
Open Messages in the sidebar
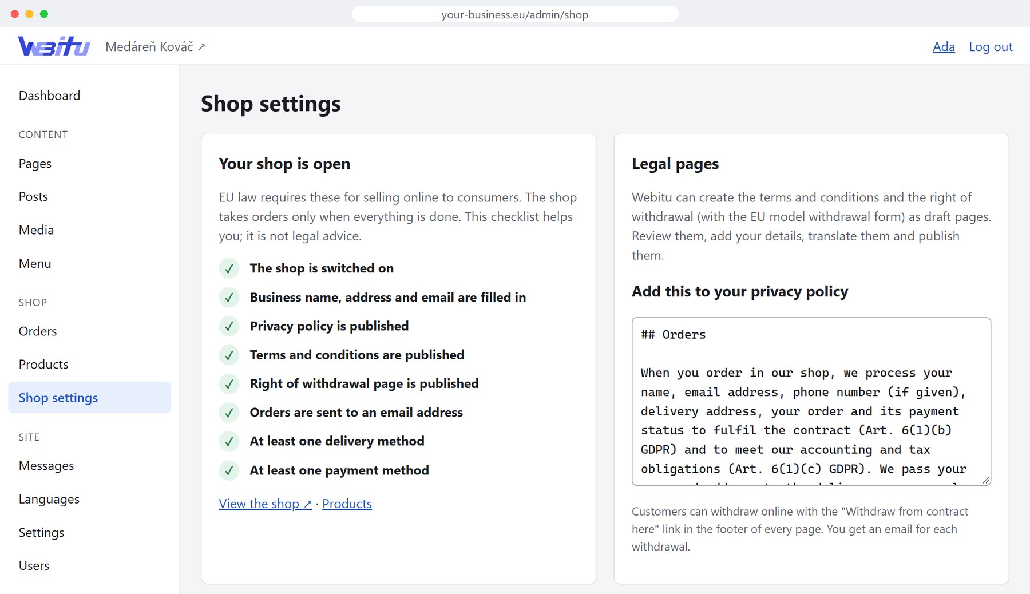89,466
